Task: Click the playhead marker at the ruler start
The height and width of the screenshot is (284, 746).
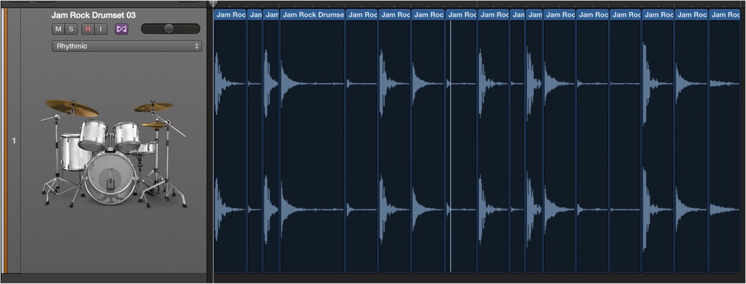Action: tap(213, 4)
